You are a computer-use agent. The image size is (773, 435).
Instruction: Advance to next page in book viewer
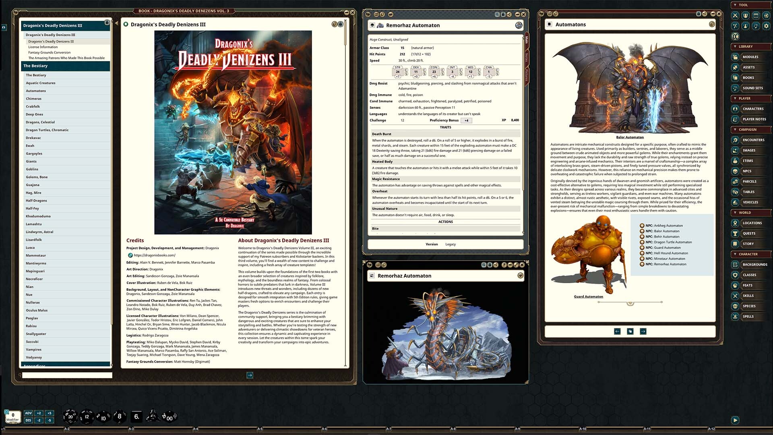click(250, 375)
